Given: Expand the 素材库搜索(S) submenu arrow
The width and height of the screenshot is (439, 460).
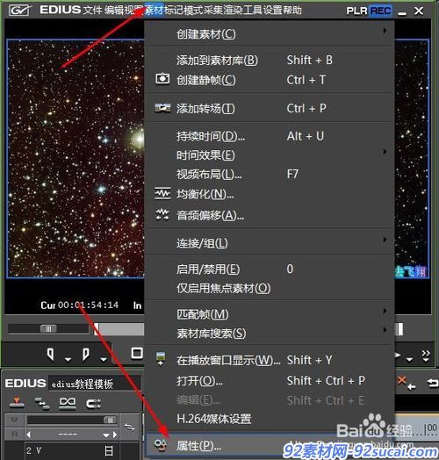Looking at the screenshot, I should [x=385, y=330].
